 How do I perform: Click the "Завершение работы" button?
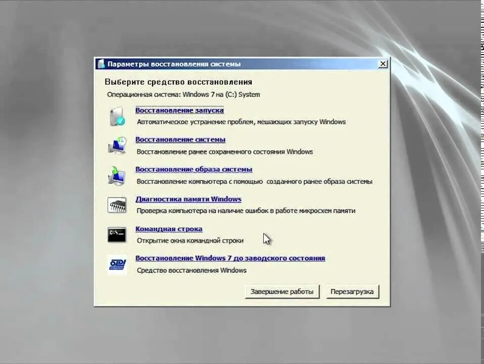282,292
